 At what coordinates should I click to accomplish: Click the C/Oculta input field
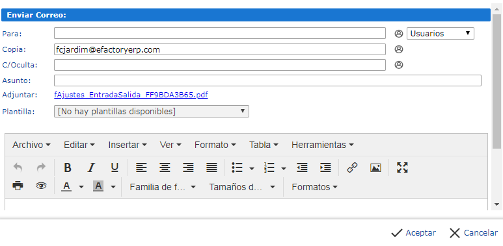(x=220, y=65)
